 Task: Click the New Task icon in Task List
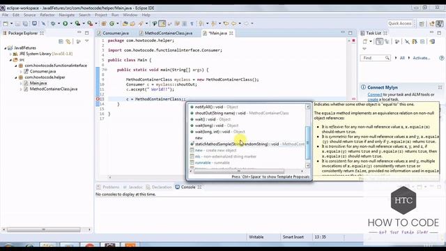[x=365, y=42]
